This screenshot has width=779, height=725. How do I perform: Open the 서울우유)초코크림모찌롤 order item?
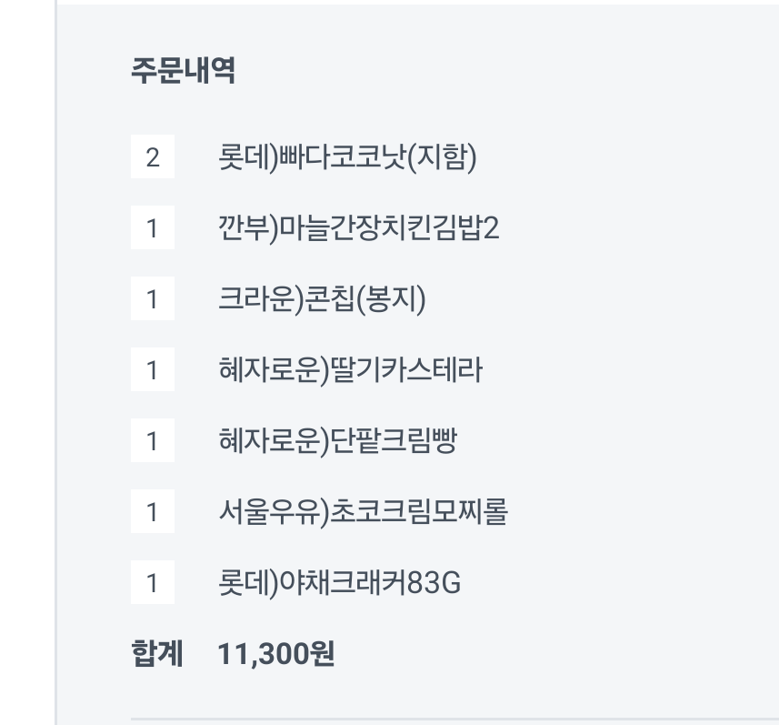coord(363,513)
